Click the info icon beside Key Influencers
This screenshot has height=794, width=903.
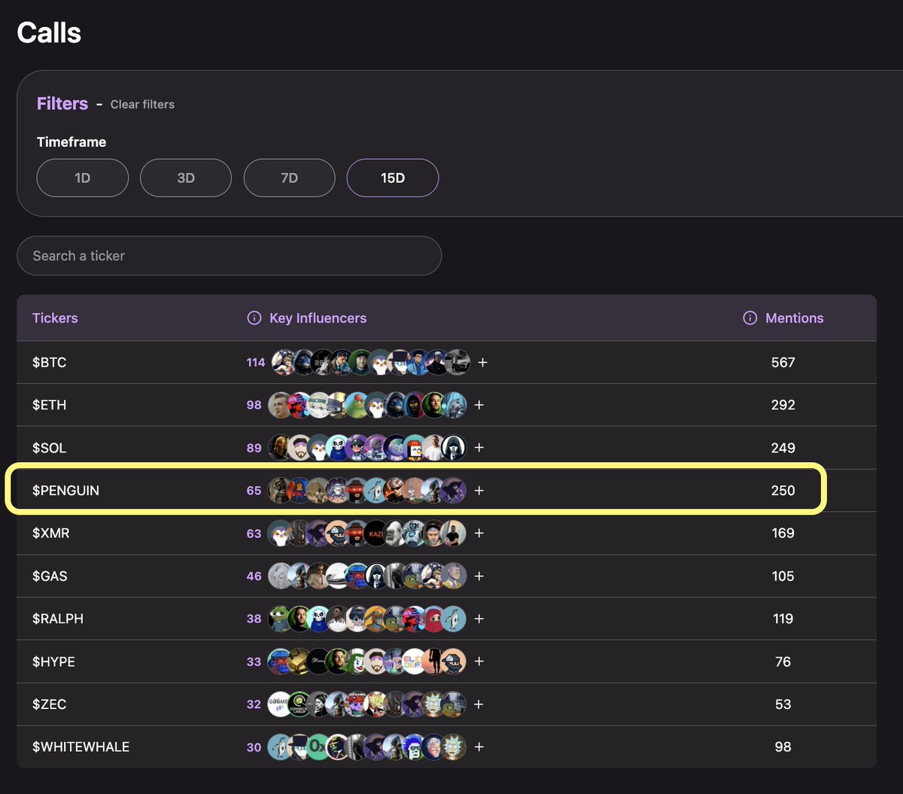(254, 318)
